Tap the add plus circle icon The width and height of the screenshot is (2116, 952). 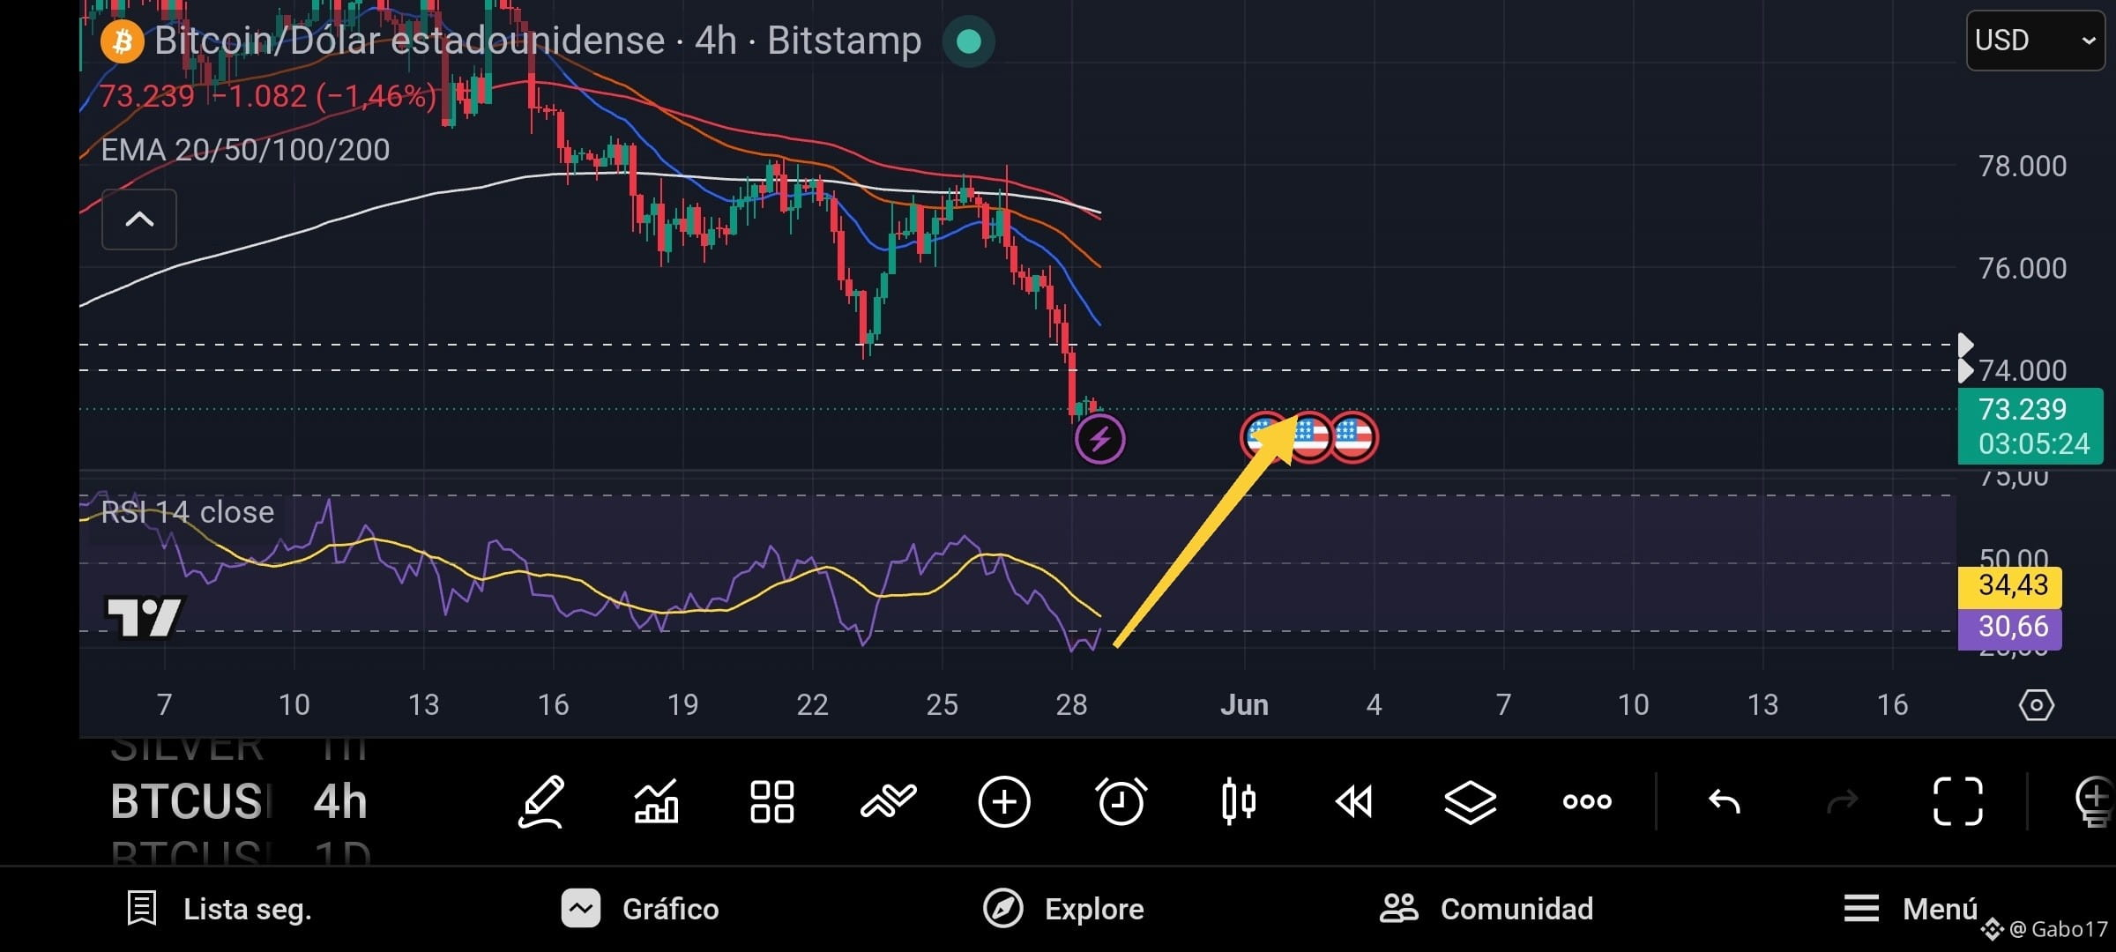[x=1004, y=802]
